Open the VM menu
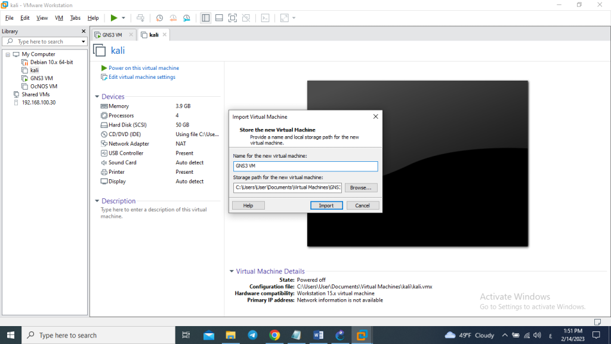This screenshot has height=344, width=611. 59,18
